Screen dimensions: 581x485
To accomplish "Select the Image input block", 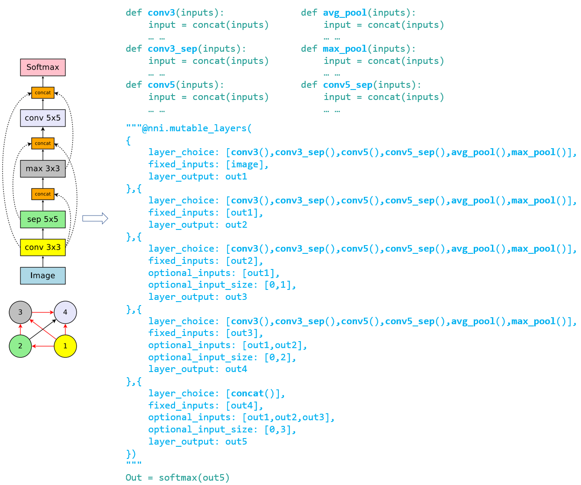I will coord(43,276).
